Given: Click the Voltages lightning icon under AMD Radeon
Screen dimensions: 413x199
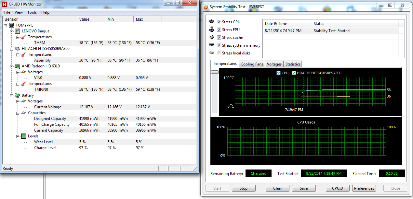Looking at the screenshot, I should (x=24, y=72).
